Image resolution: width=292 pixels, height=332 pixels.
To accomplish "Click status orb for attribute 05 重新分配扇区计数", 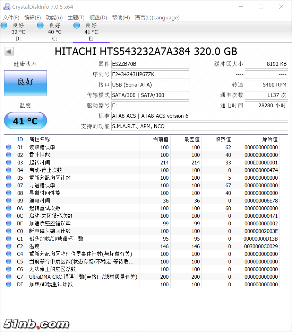I will point(9,178).
